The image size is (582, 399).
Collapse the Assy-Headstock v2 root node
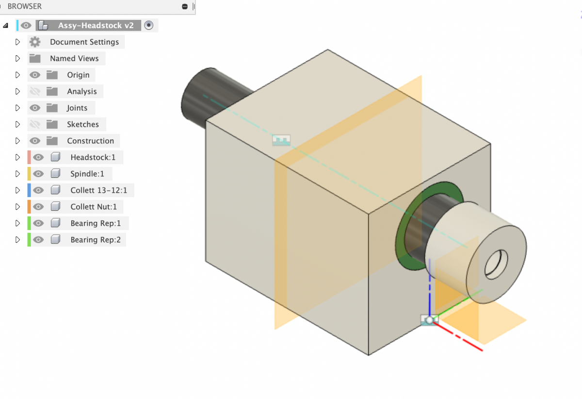click(x=6, y=25)
